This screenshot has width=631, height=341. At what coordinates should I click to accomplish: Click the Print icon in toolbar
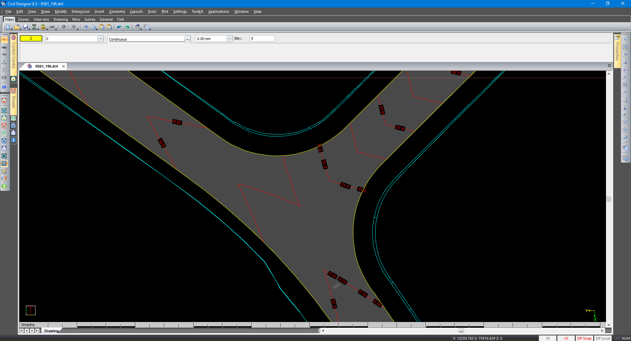coord(52,27)
